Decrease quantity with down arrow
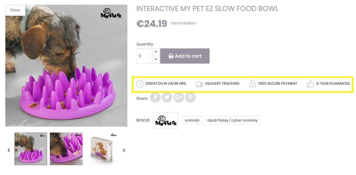The image size is (356, 175). pos(156,59)
